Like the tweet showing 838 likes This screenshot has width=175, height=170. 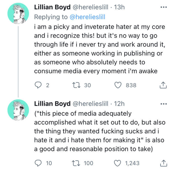point(118,85)
